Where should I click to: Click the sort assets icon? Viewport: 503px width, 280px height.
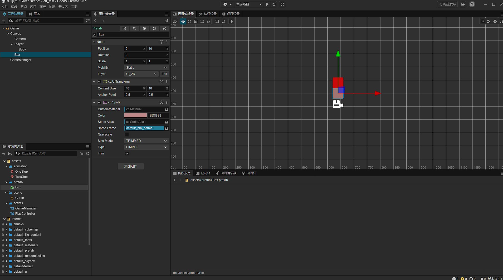[x=10, y=153]
